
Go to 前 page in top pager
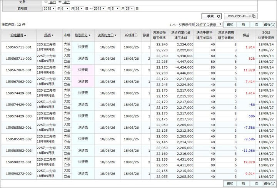click(x=243, y=25)
